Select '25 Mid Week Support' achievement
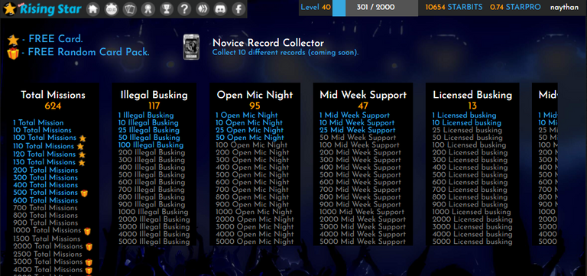 357,130
